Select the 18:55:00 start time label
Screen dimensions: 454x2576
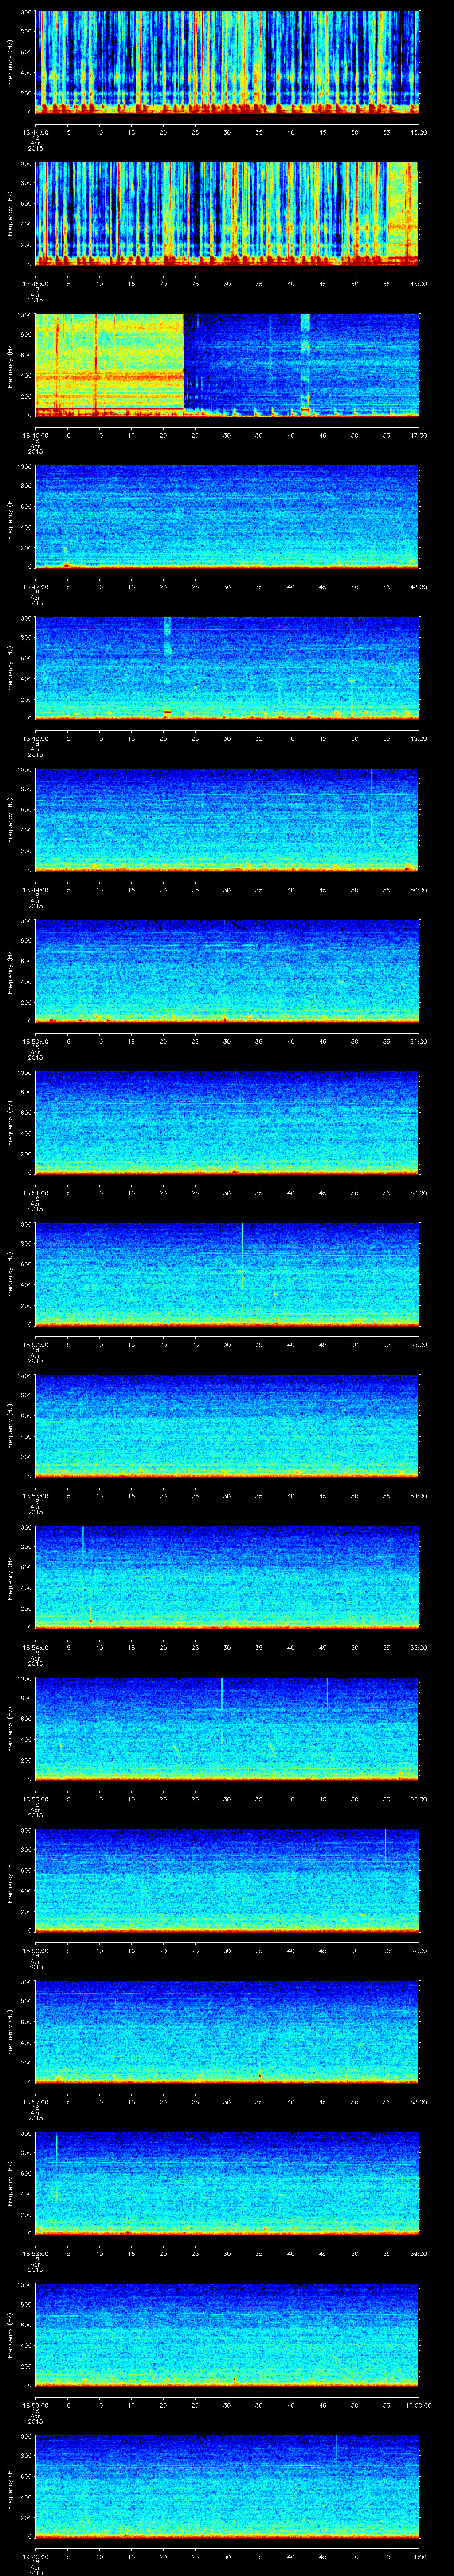(x=36, y=1799)
